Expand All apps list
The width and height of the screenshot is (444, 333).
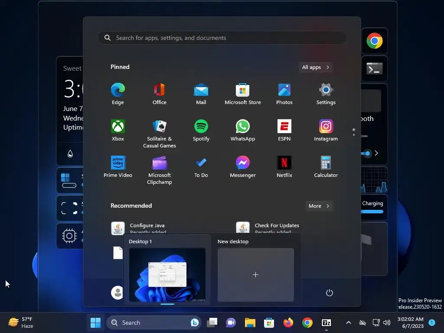click(316, 67)
